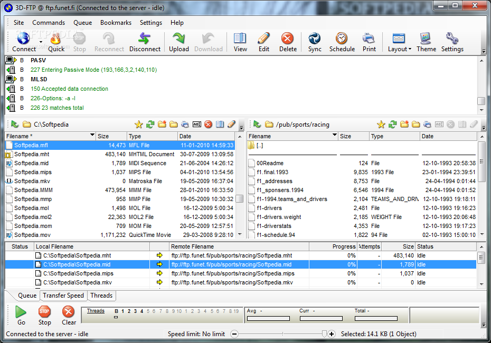Open the View book icon
491x343 pixels.
click(x=240, y=39)
